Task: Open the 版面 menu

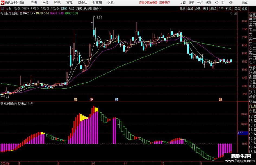Action: tap(191, 3)
